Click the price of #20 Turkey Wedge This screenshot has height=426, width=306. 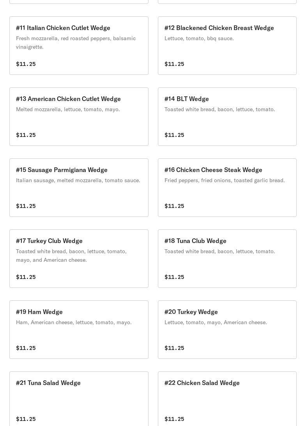pyautogui.click(x=174, y=348)
